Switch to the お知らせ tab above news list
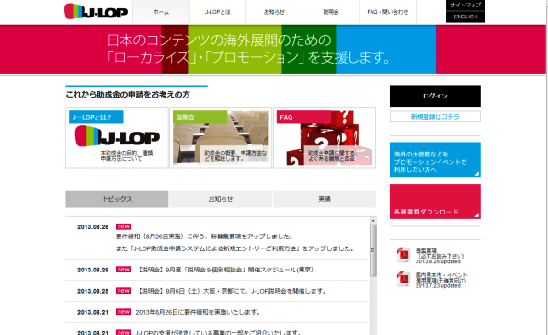The height and width of the screenshot is (335, 548). (221, 199)
